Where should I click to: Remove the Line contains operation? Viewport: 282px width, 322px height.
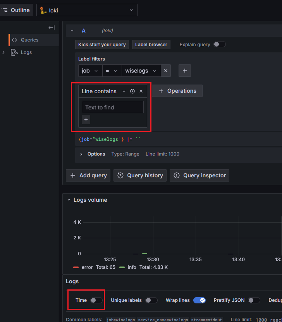pos(141,91)
